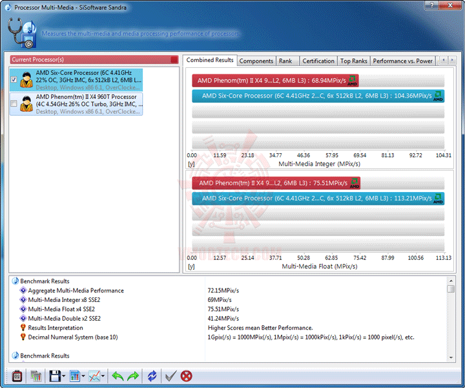465x388 pixels.
Task: Click the help question mark button
Action: (431, 5)
